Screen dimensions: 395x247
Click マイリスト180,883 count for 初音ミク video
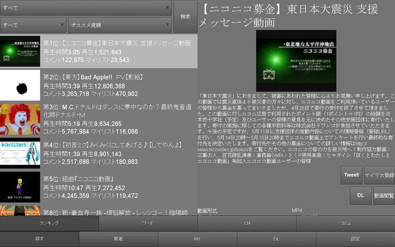tap(114, 162)
